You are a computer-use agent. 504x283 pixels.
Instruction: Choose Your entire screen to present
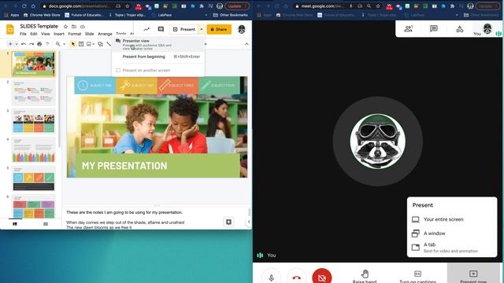tap(452, 219)
